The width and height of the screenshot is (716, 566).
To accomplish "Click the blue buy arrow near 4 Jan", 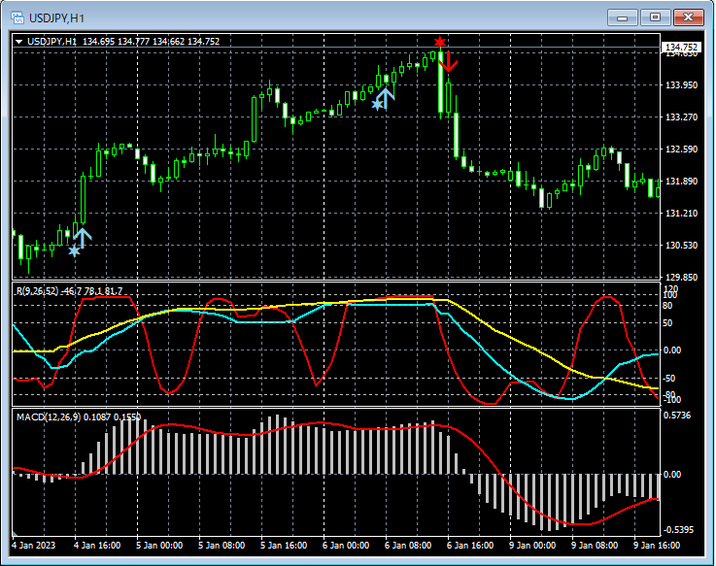I will (83, 235).
